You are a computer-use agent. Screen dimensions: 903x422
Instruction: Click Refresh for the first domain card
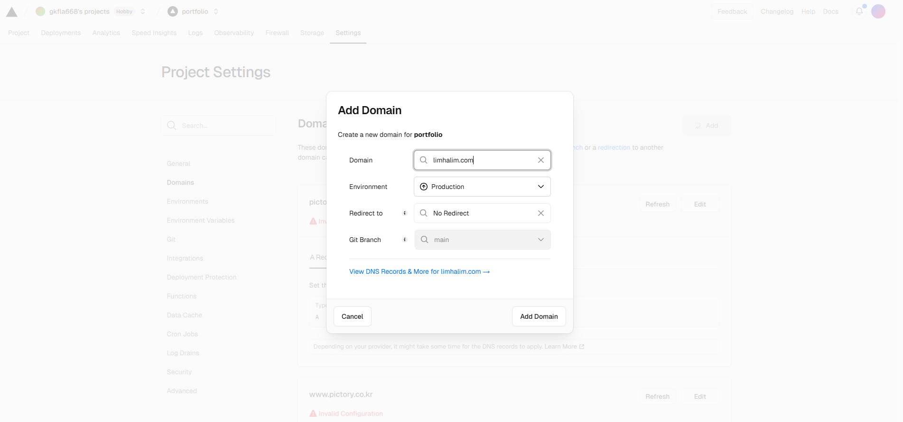[x=658, y=204]
